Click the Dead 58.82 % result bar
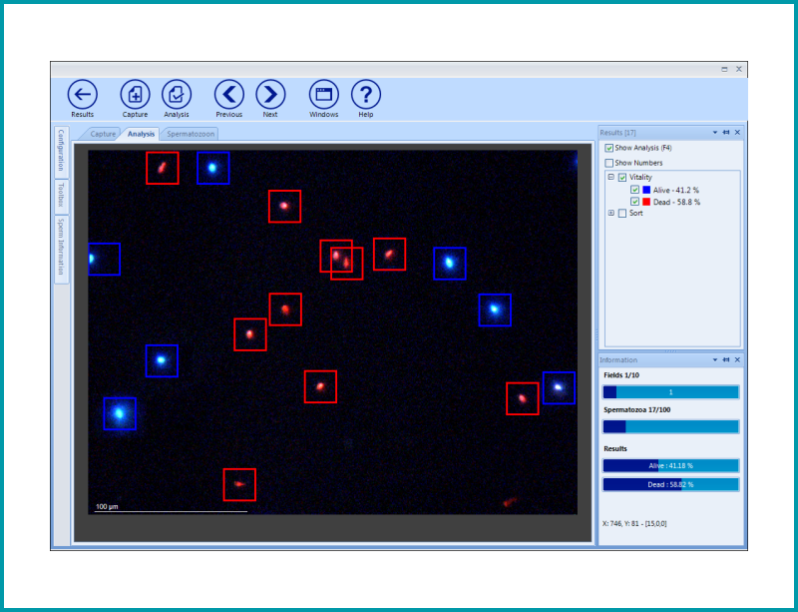 click(670, 484)
